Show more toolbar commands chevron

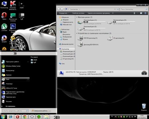pos(113,13)
